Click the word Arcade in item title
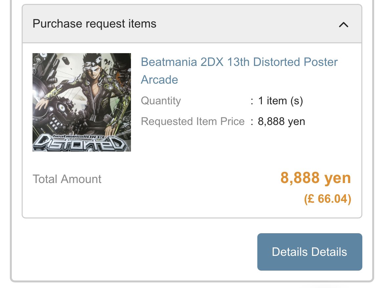 [160, 80]
